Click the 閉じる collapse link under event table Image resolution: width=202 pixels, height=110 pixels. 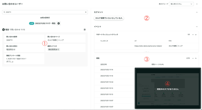coord(146,52)
